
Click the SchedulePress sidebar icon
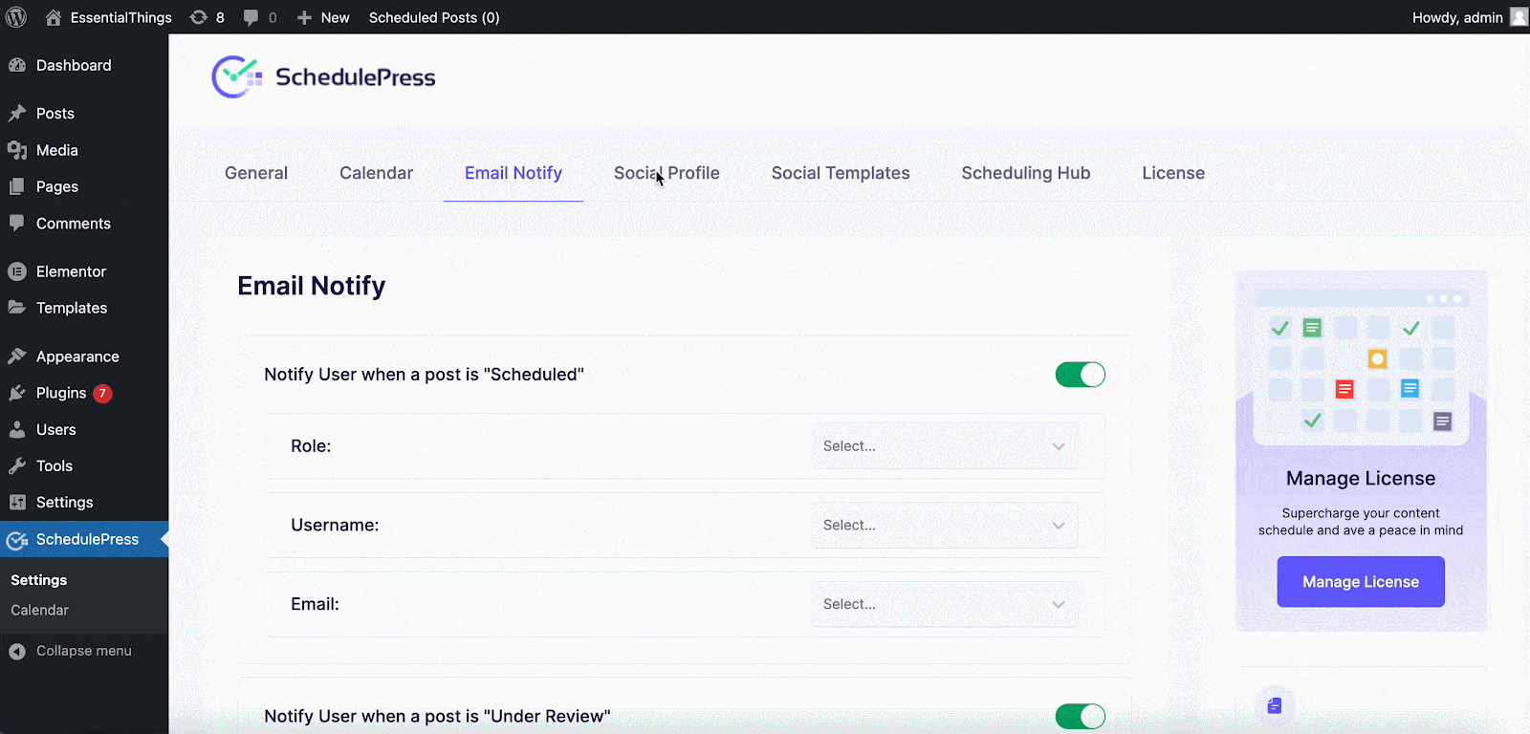pos(17,540)
